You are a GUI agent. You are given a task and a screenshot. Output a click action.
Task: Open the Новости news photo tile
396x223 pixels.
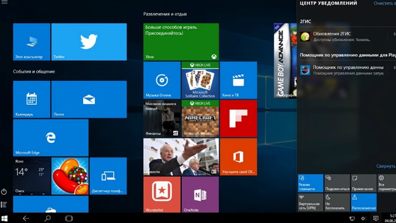pos(181,157)
